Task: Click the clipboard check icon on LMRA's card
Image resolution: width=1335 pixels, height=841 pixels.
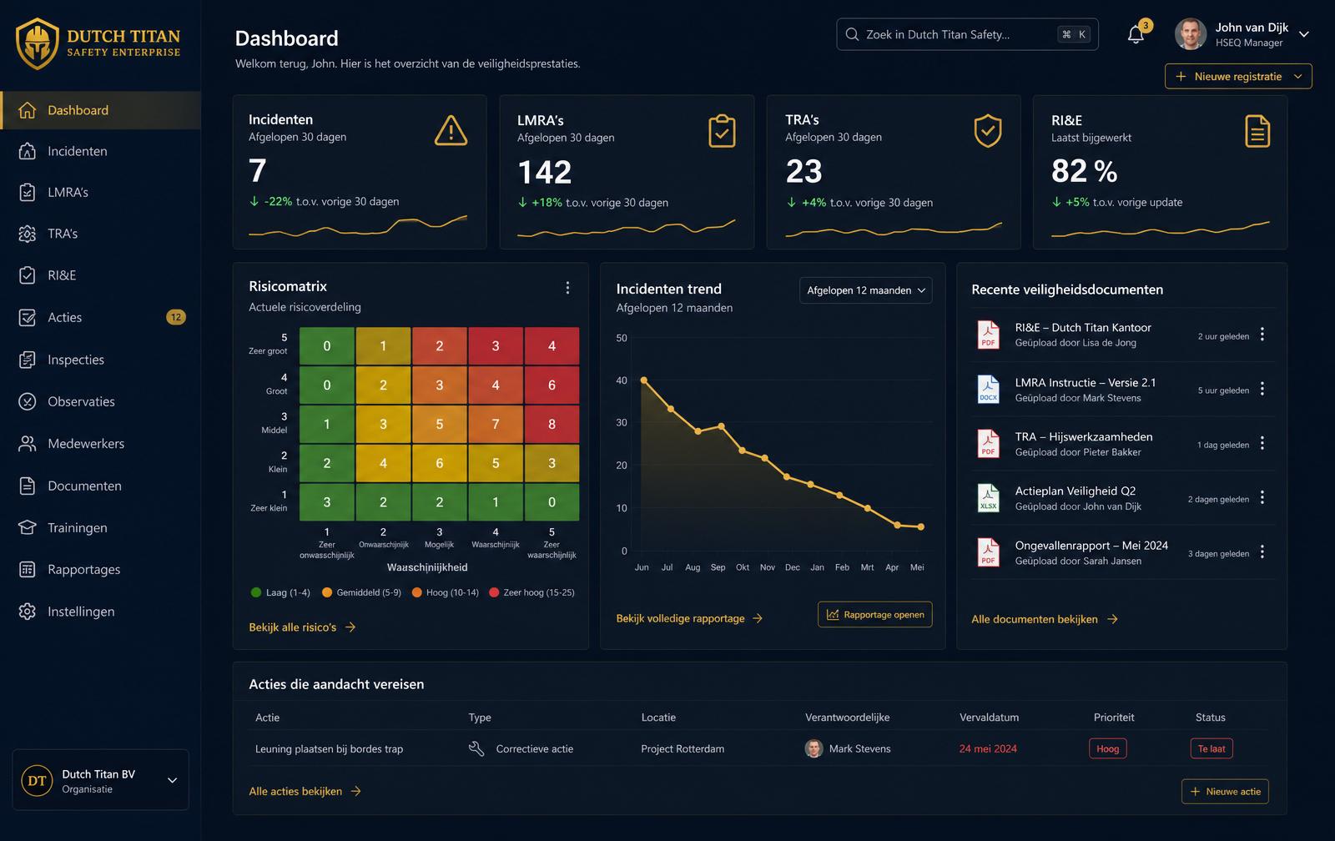Action: click(x=722, y=131)
